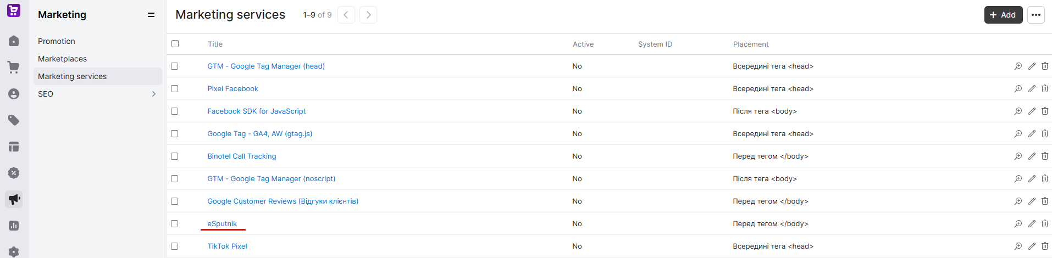Image resolution: width=1052 pixels, height=258 pixels.
Task: Open Marketplaces menu item
Action: pos(62,59)
